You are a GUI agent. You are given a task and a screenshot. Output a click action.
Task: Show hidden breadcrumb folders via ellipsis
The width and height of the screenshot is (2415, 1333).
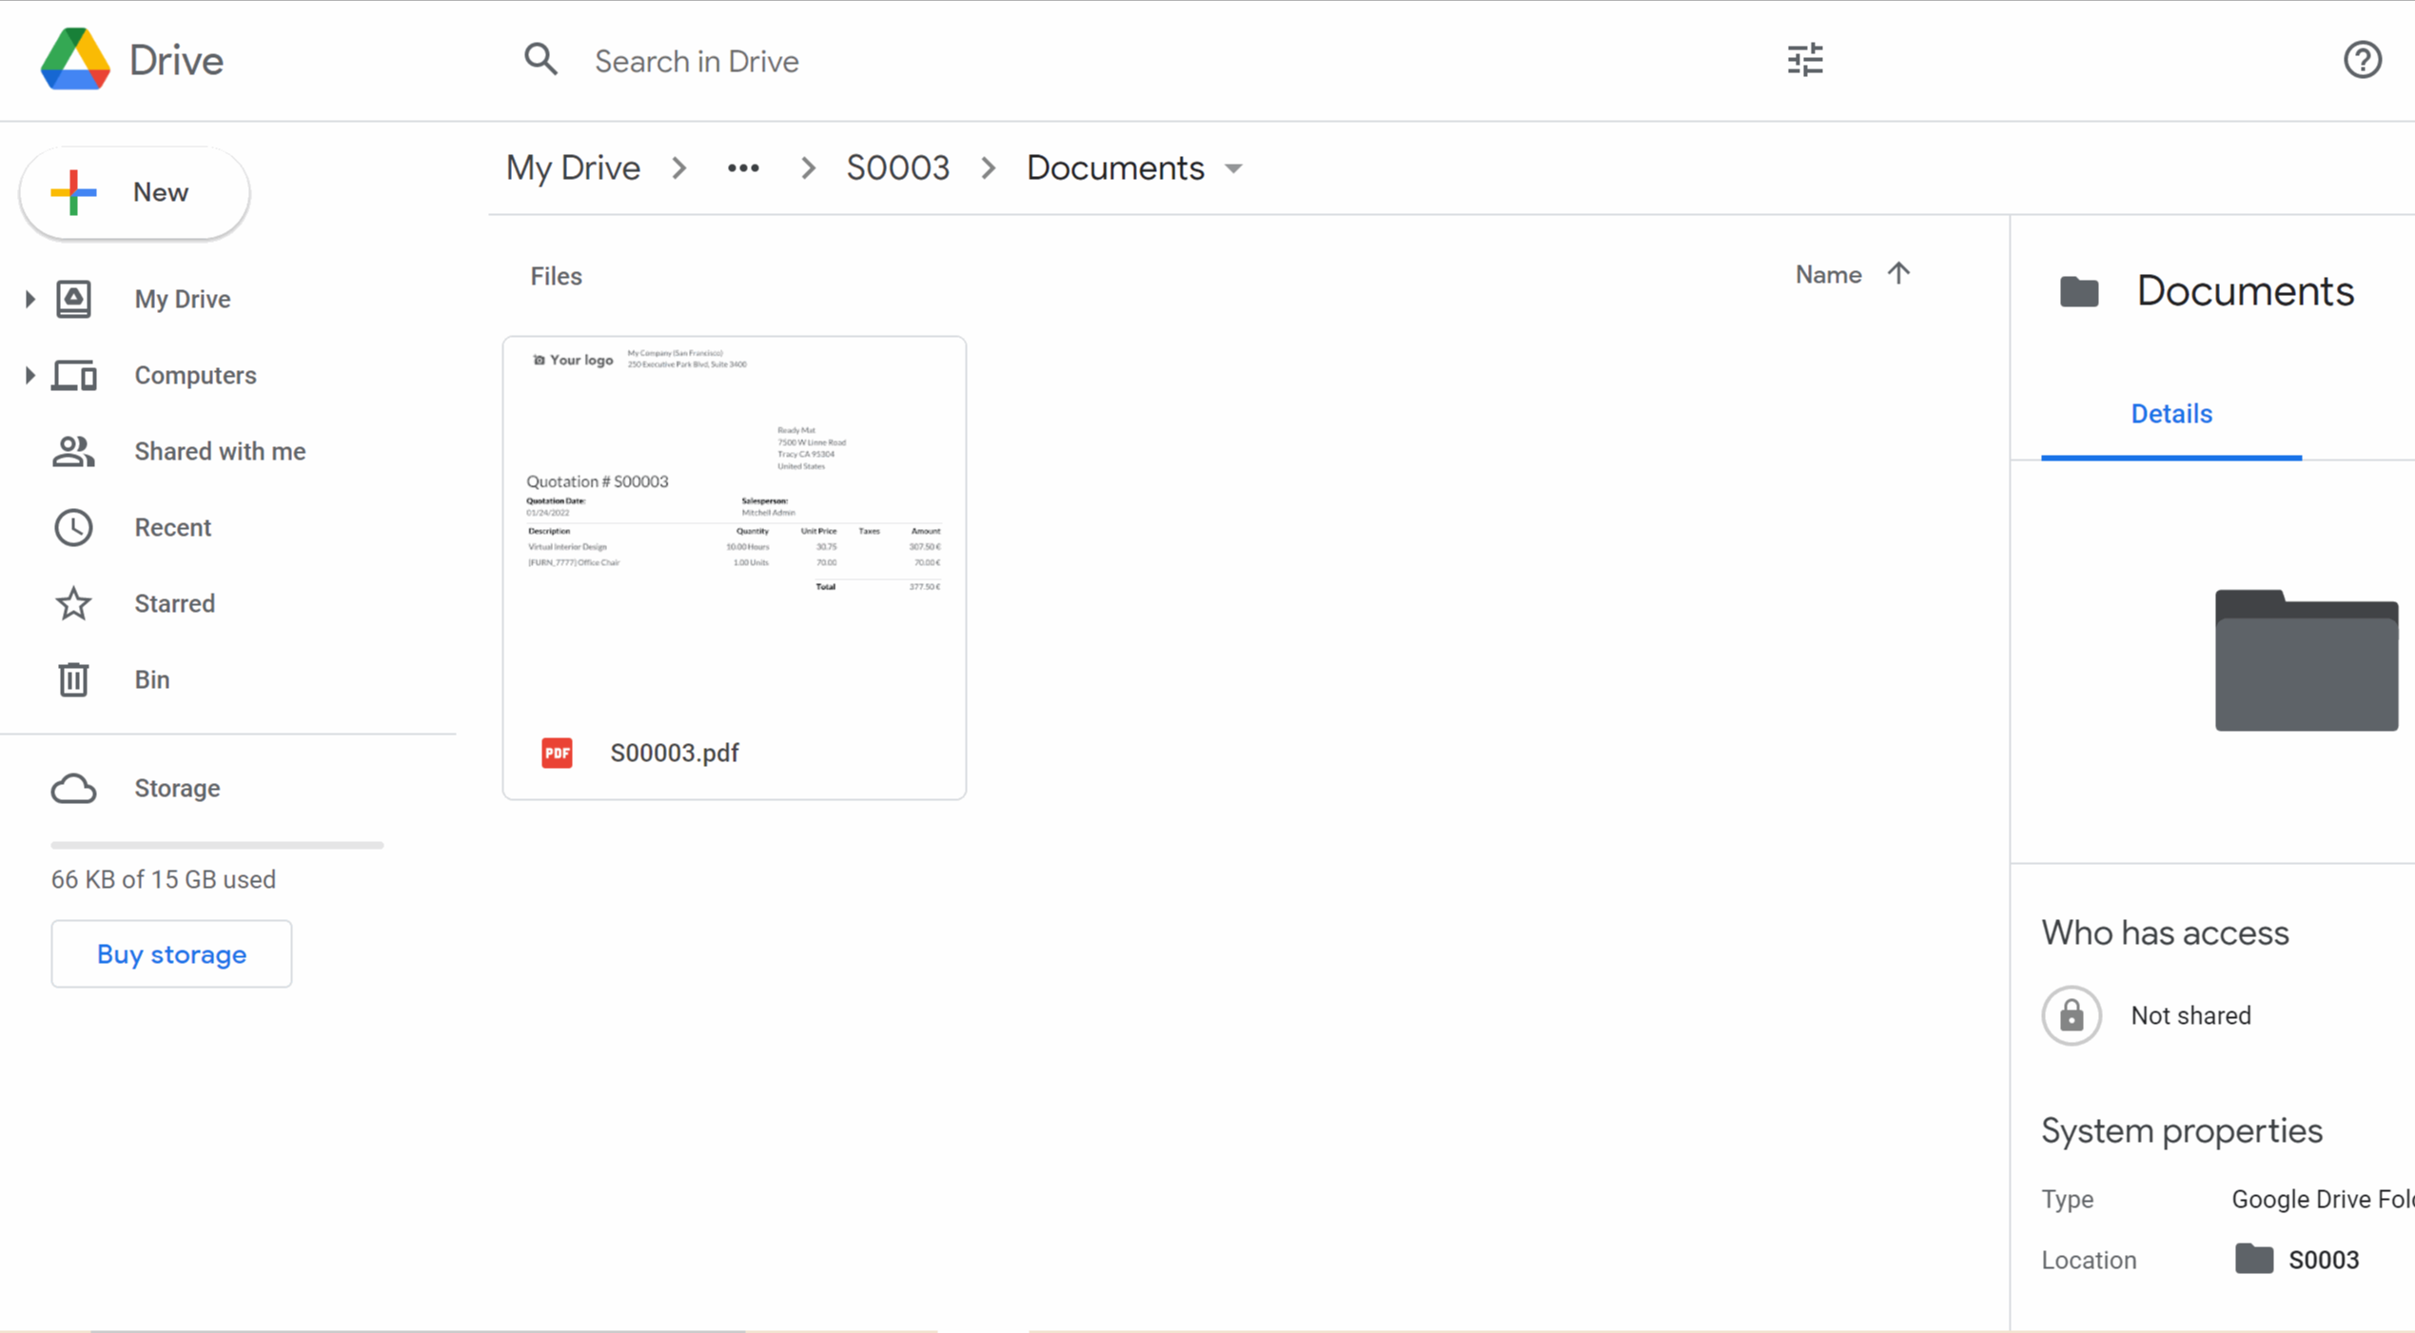click(743, 168)
